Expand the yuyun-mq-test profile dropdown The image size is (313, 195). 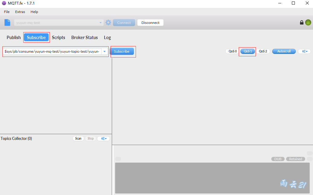tap(100, 23)
